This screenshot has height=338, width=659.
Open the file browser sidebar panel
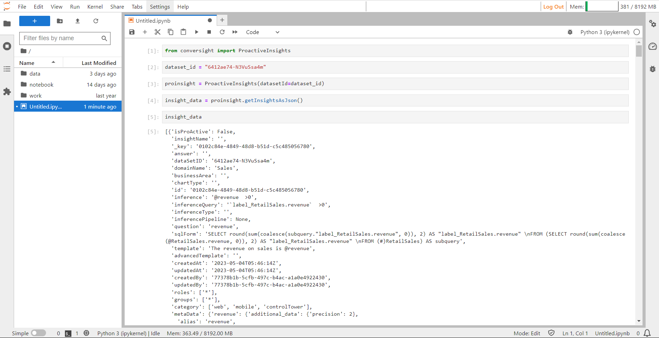point(7,24)
